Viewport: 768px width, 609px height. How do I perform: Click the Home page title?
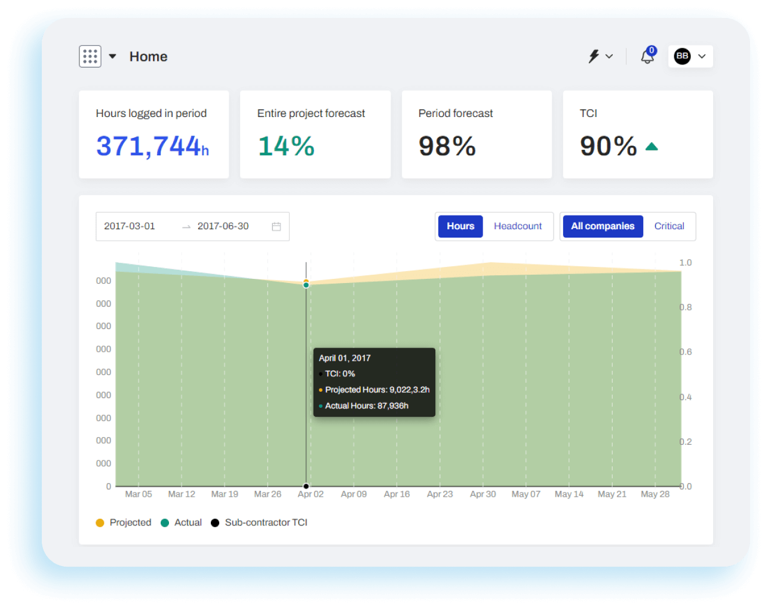click(x=148, y=56)
